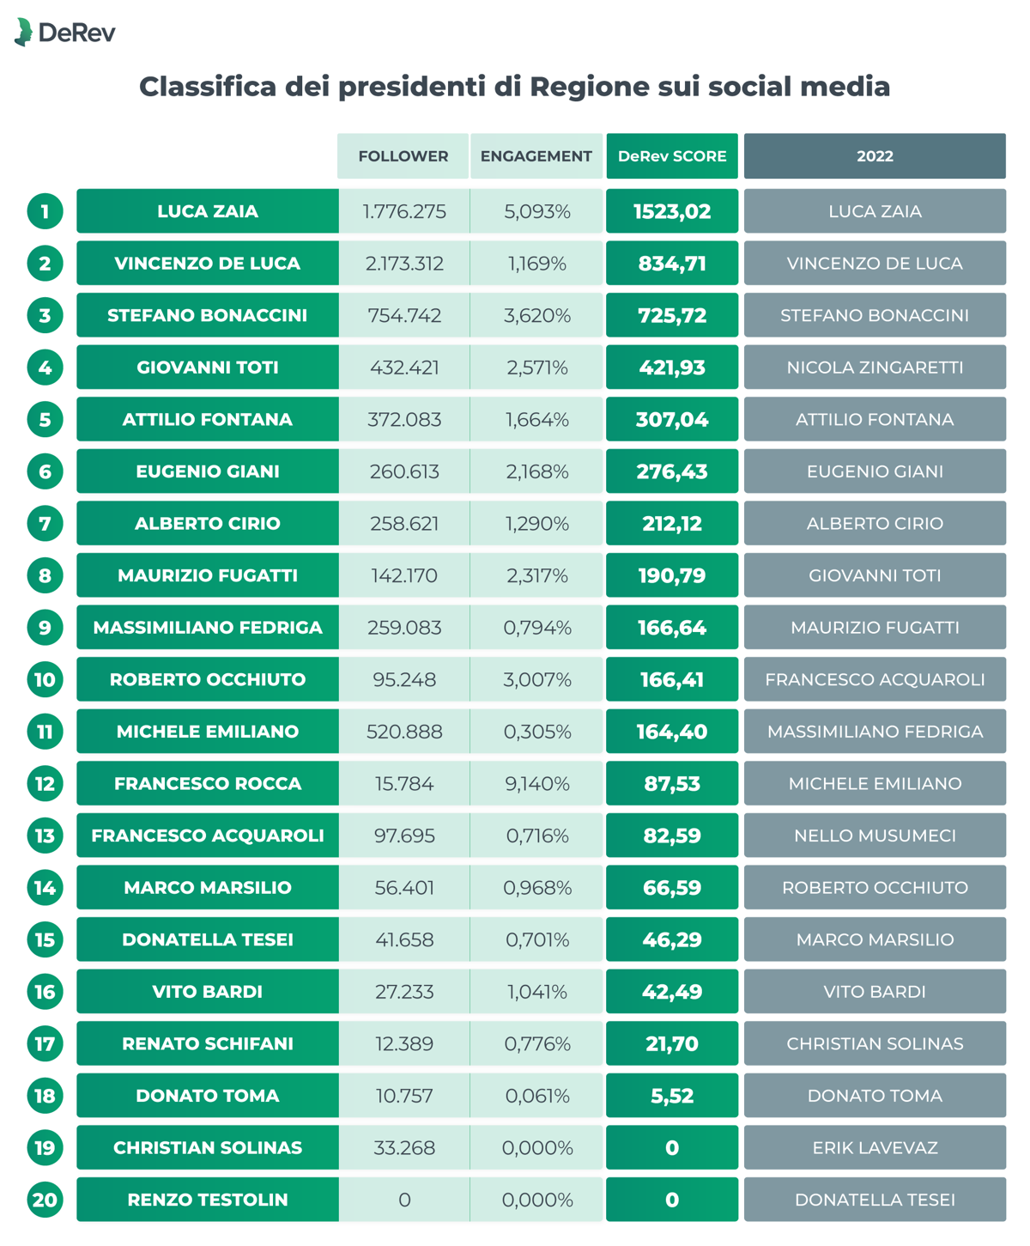This screenshot has width=1030, height=1246.
Task: Click the FOLLOWER column header
Action: (x=403, y=156)
